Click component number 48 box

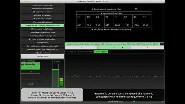pyautogui.click(x=135, y=17)
